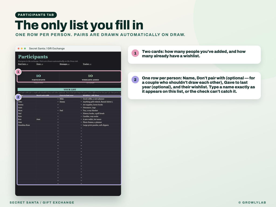Image resolution: width=276 pixels, height=207 pixels.
Task: Expand Kate's Don't pair with dropdown
Action: 58,116
